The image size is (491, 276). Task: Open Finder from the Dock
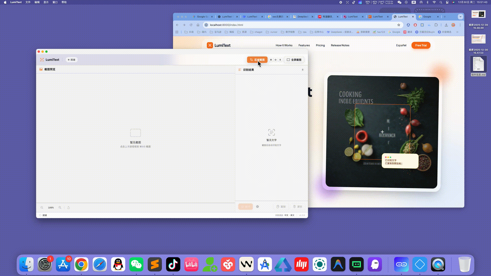point(27,264)
